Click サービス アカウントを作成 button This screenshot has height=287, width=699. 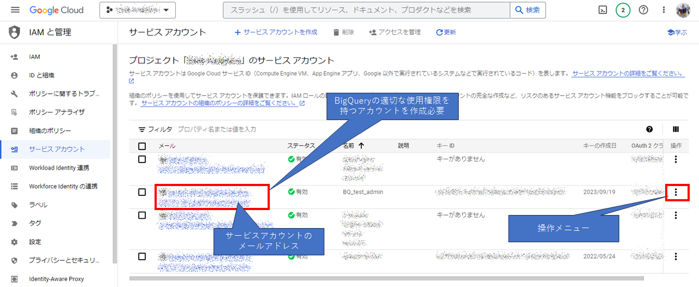(x=276, y=32)
